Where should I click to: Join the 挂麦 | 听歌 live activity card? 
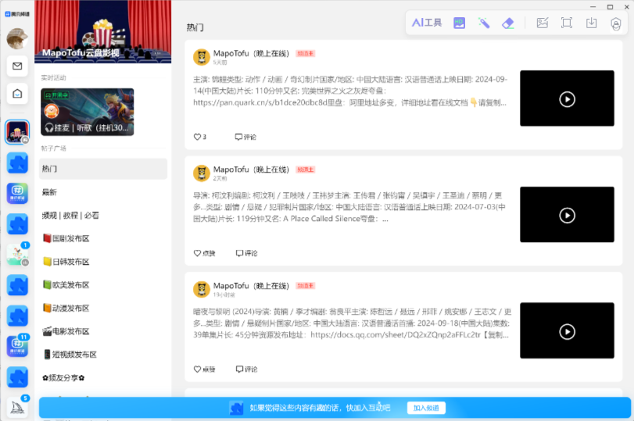(x=88, y=112)
